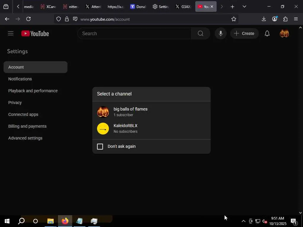Switch to the XCanc tab
This screenshot has width=303, height=227.
point(48,7)
